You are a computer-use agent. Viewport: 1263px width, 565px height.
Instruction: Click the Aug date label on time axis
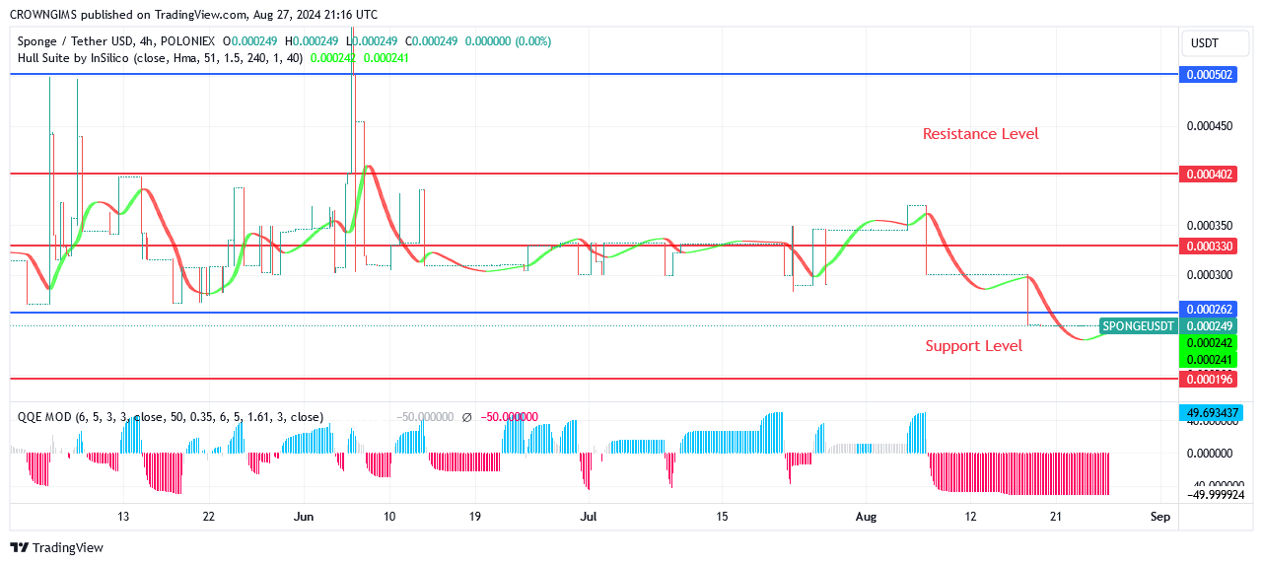[867, 517]
